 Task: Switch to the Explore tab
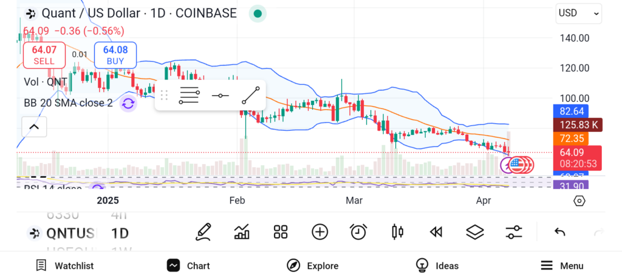pyautogui.click(x=312, y=265)
